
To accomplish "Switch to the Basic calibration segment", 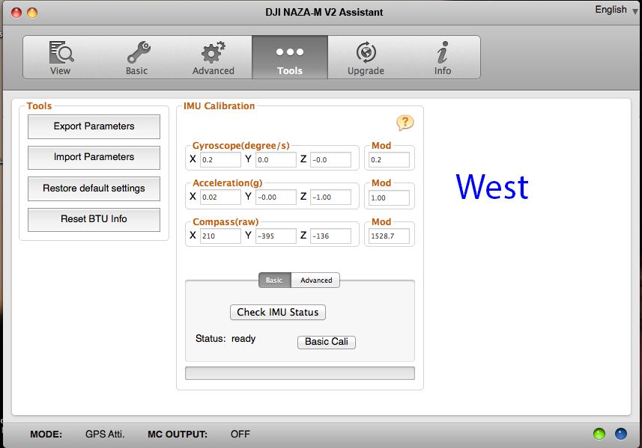I will click(x=274, y=280).
